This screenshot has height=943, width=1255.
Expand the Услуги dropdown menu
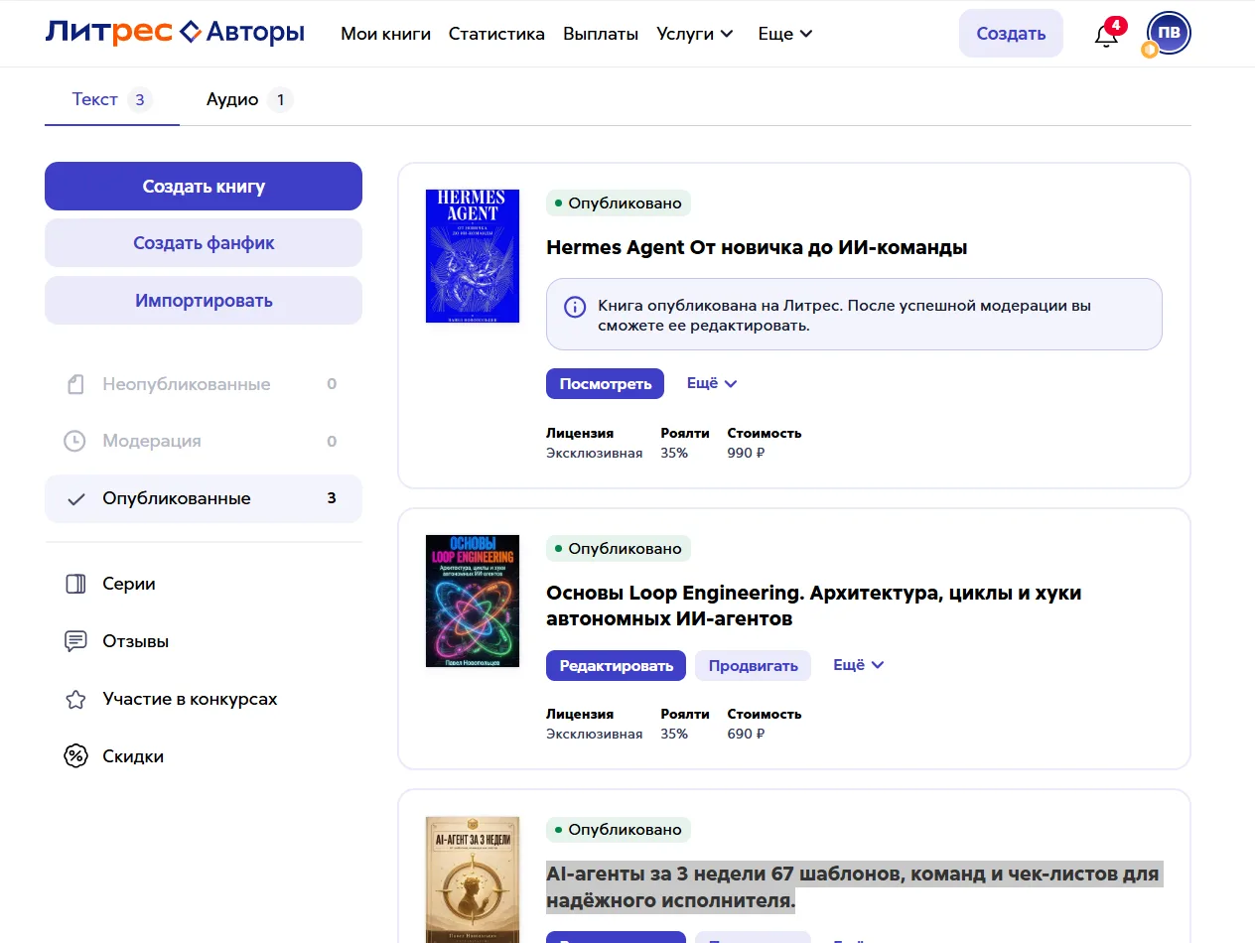point(695,34)
